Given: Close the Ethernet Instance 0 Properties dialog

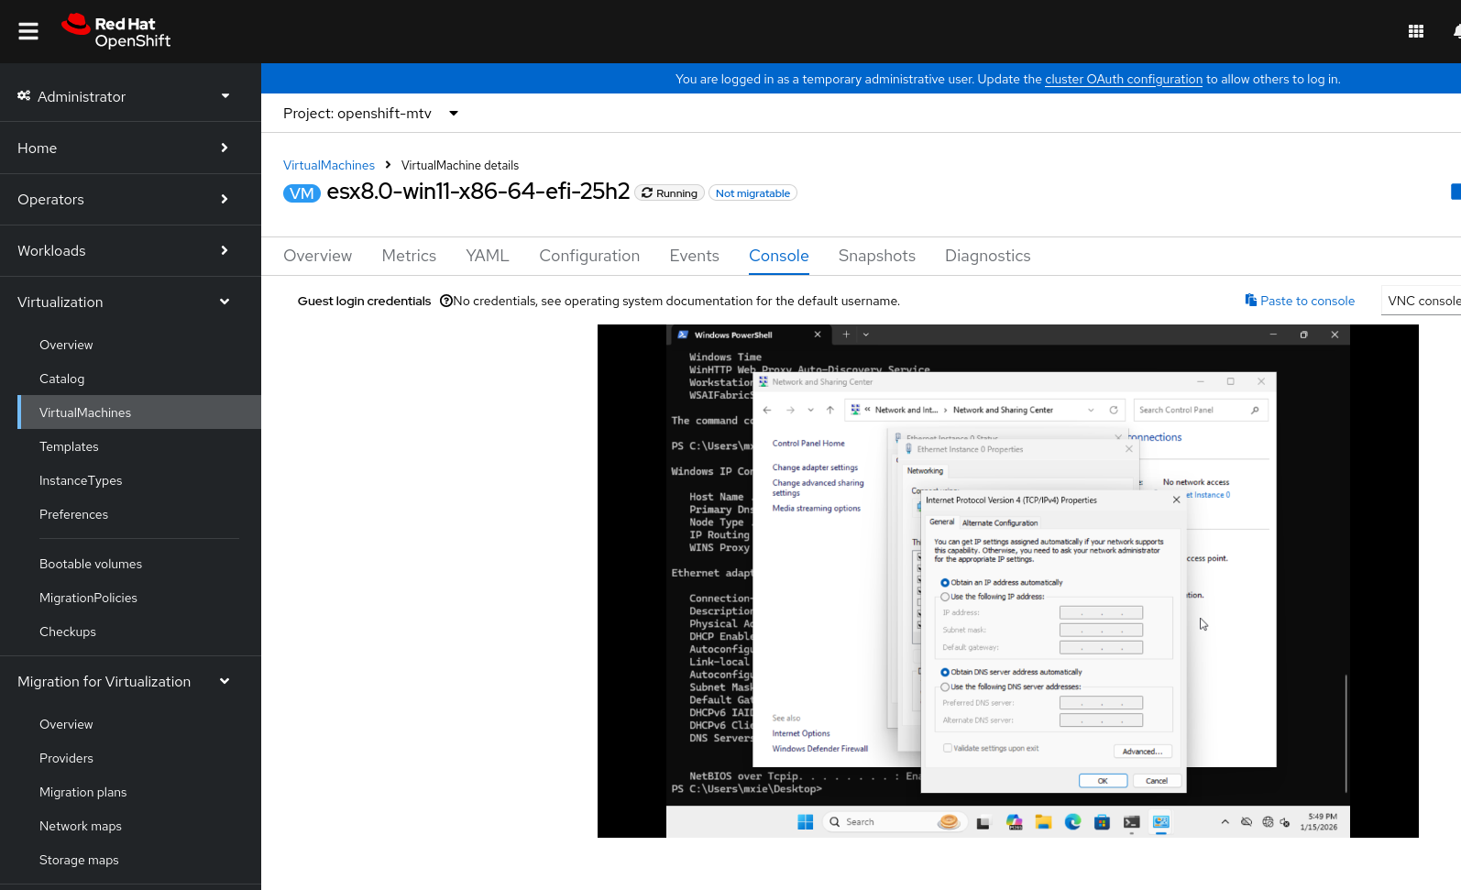Looking at the screenshot, I should (x=1129, y=449).
